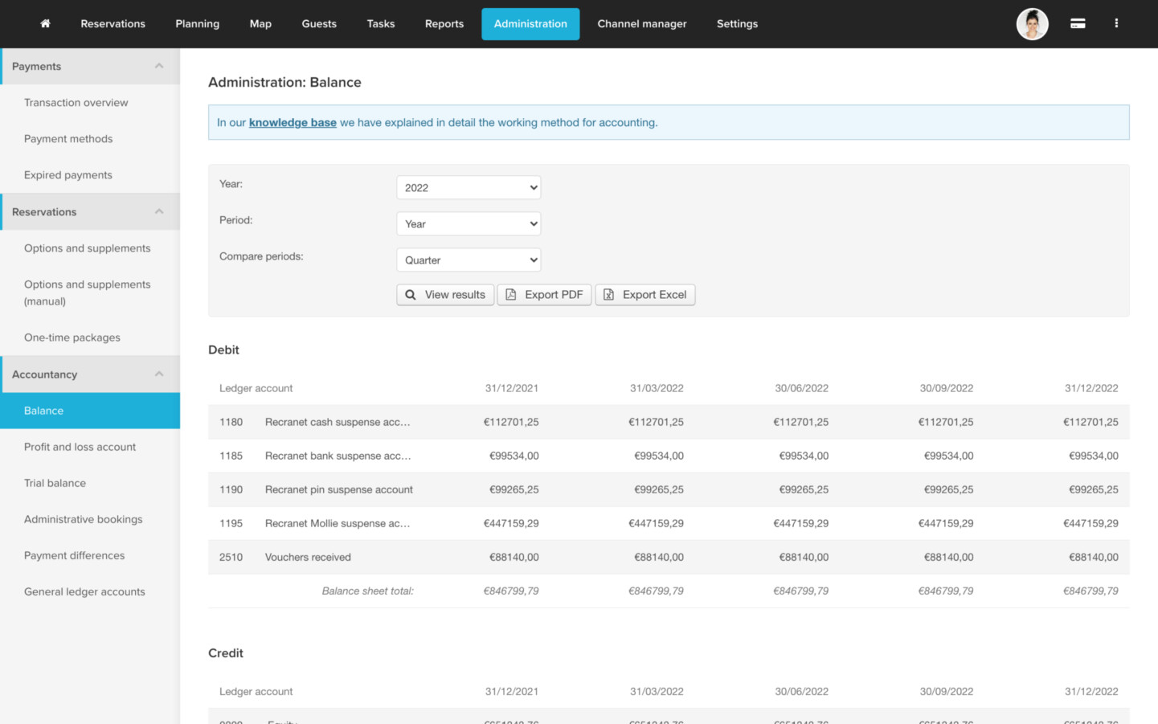The width and height of the screenshot is (1158, 724).
Task: Open the Reports menu item
Action: coord(444,24)
